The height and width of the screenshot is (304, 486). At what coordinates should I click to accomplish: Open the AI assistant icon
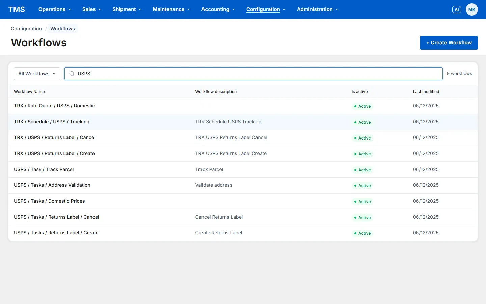click(x=457, y=9)
